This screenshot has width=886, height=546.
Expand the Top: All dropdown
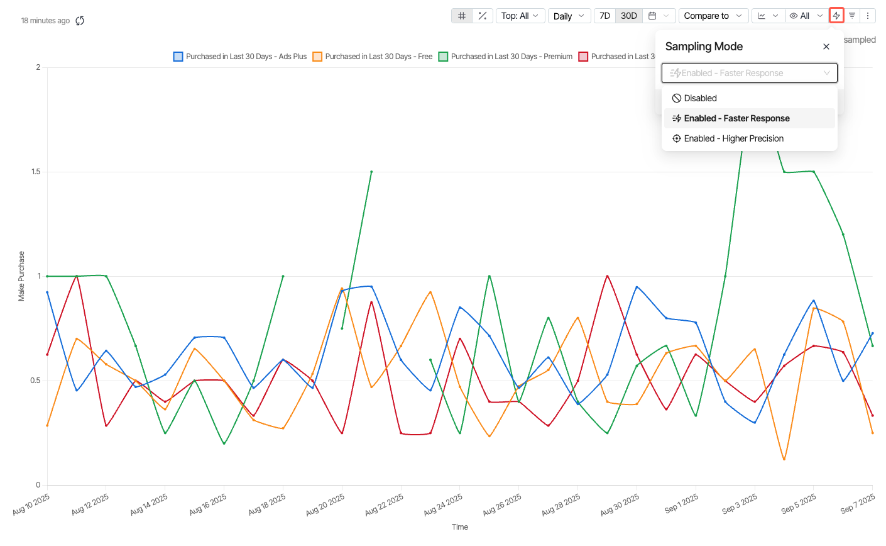click(x=520, y=16)
